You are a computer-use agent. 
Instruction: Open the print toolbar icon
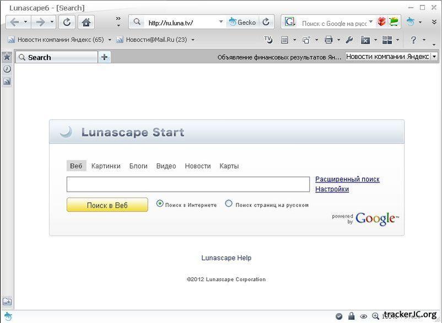tap(328, 40)
